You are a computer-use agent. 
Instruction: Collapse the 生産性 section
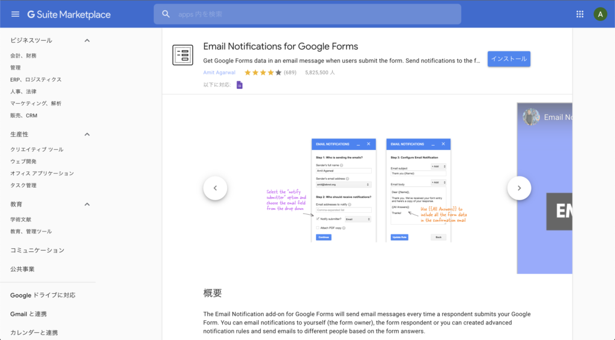pyautogui.click(x=87, y=134)
